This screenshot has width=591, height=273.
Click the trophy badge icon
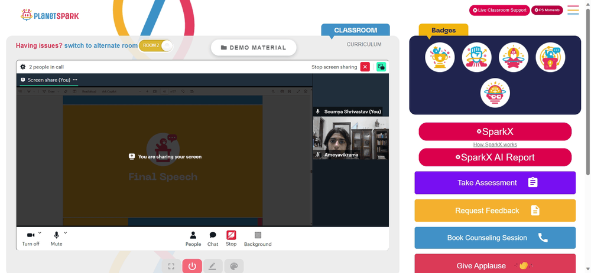[x=440, y=57]
